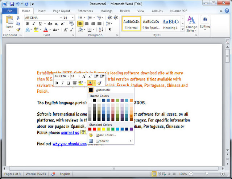Open mini toolbar font color dropdown arrow
This screenshot has height=179, width=232.
[x=94, y=83]
